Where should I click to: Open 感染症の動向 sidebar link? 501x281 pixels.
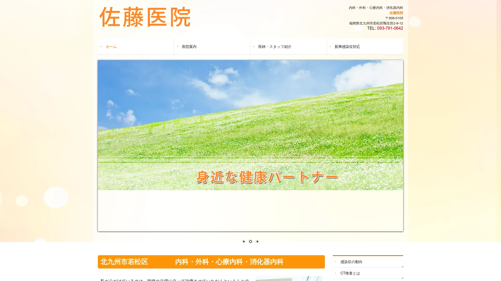click(368, 262)
